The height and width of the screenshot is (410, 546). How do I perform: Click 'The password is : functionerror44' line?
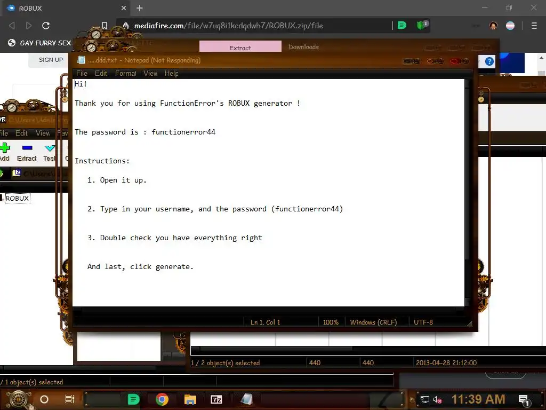[x=145, y=132]
